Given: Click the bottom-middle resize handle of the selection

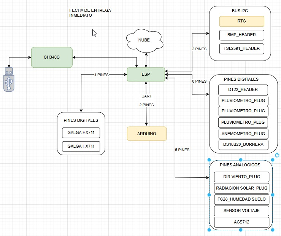Looking at the screenshot, I should [x=241, y=230].
